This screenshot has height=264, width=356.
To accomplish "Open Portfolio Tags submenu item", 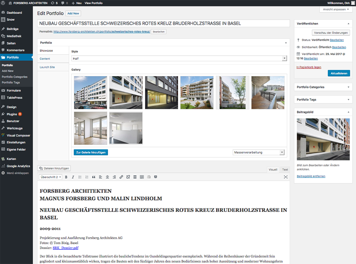I will point(11,83).
